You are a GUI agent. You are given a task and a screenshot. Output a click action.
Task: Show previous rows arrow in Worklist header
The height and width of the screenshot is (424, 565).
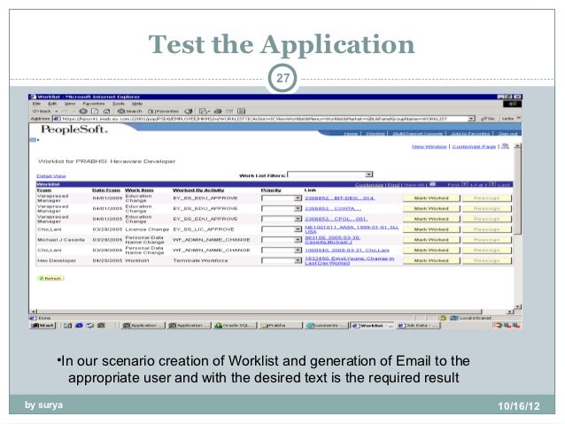coord(465,184)
